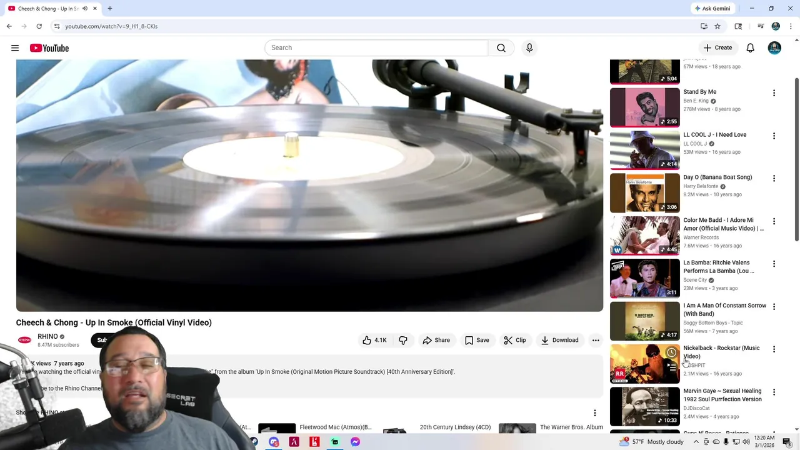800x450 pixels.
Task: Click the Create button
Action: 717,48
